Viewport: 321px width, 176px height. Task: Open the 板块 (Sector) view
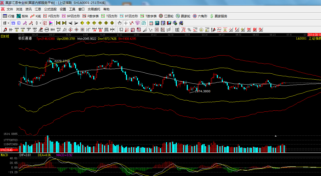[22, 16]
